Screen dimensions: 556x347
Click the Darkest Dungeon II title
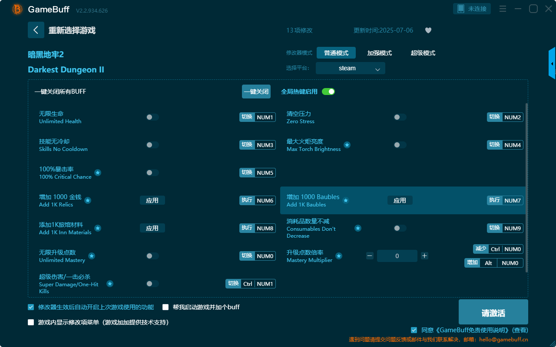[66, 70]
